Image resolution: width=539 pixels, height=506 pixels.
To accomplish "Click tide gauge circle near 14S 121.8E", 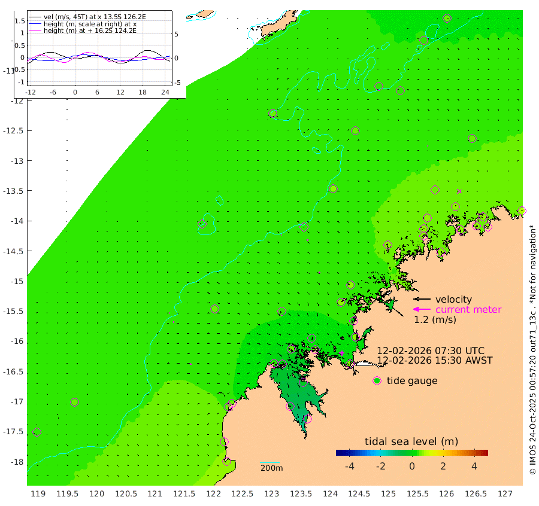I will [202, 224].
